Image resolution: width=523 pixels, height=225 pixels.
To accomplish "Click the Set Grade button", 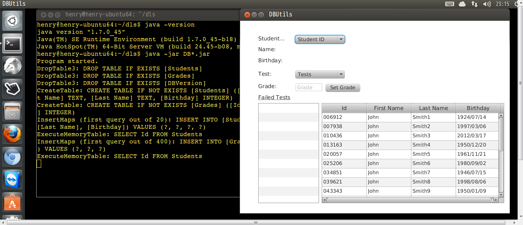I will tap(343, 88).
